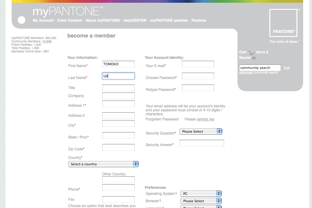This screenshot has width=312, height=208.
Task: Click the myPANTONE header logo
Action: tap(68, 11)
